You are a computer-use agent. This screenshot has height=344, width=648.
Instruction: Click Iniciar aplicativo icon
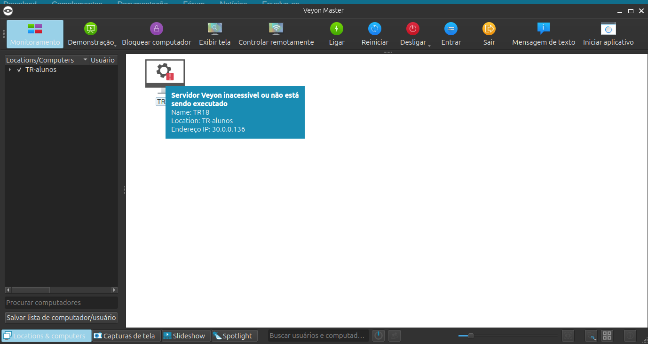[x=608, y=29]
